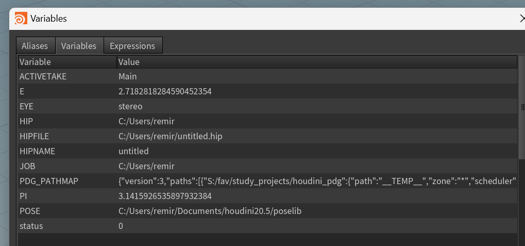Select the HIP variable name
Screen dimensions: 525x246
coord(26,121)
